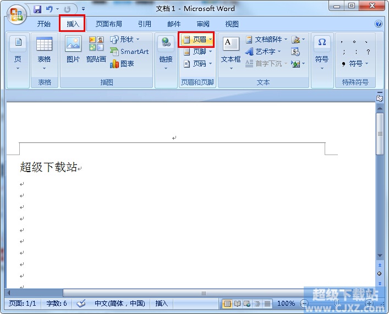The image size is (389, 314).
Task: Click the redo/repeat icon
Action: click(x=67, y=9)
